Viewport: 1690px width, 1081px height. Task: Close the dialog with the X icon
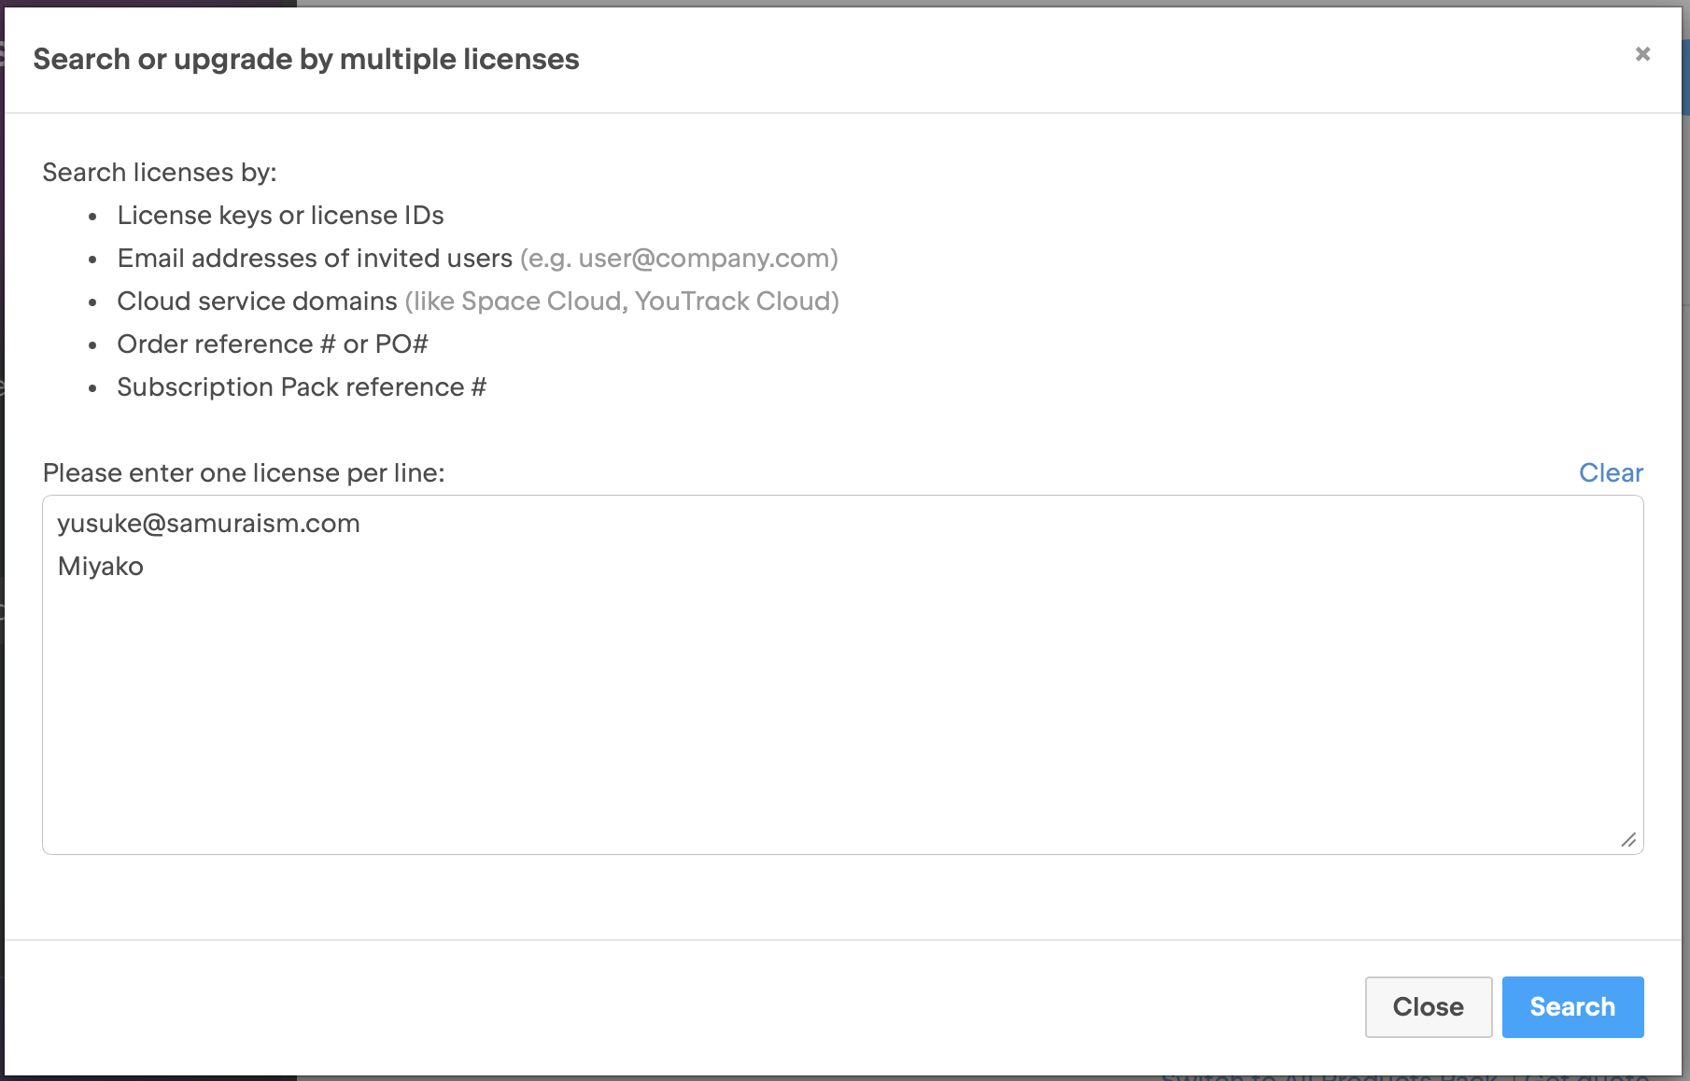click(x=1642, y=54)
